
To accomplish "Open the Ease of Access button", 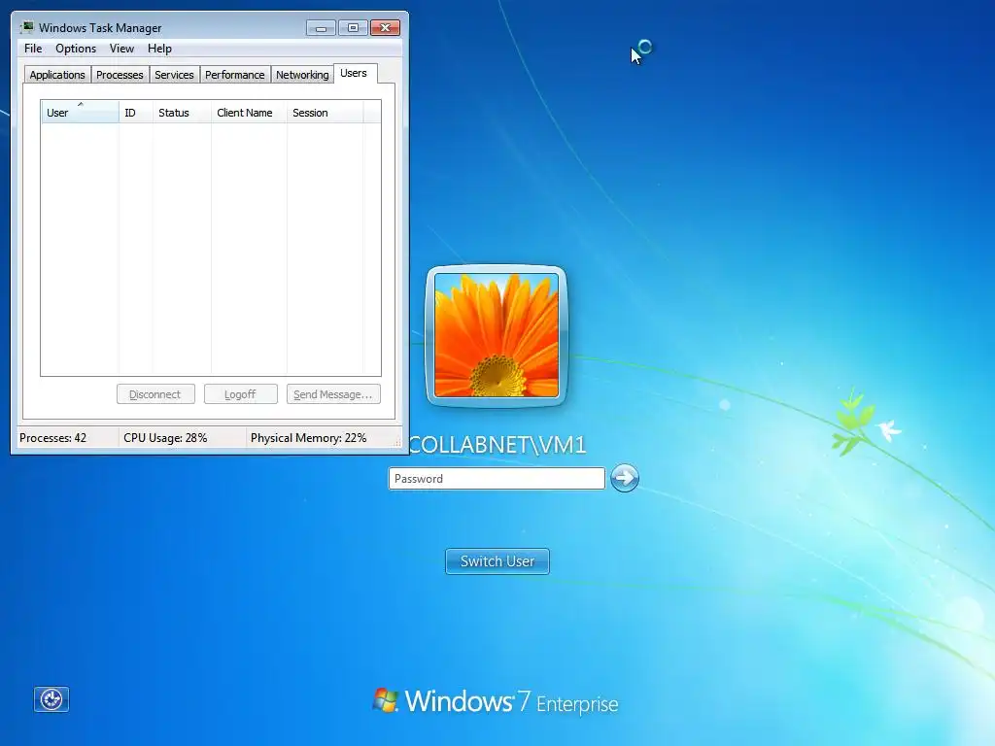I will click(51, 699).
